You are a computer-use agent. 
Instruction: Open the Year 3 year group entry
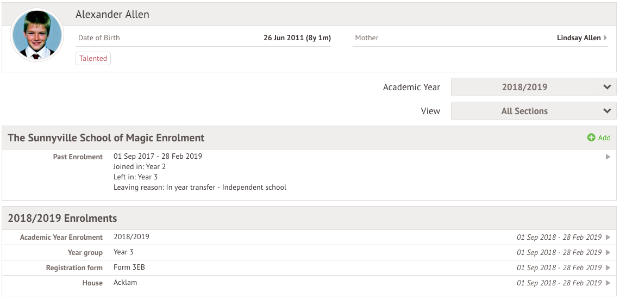pyautogui.click(x=123, y=252)
